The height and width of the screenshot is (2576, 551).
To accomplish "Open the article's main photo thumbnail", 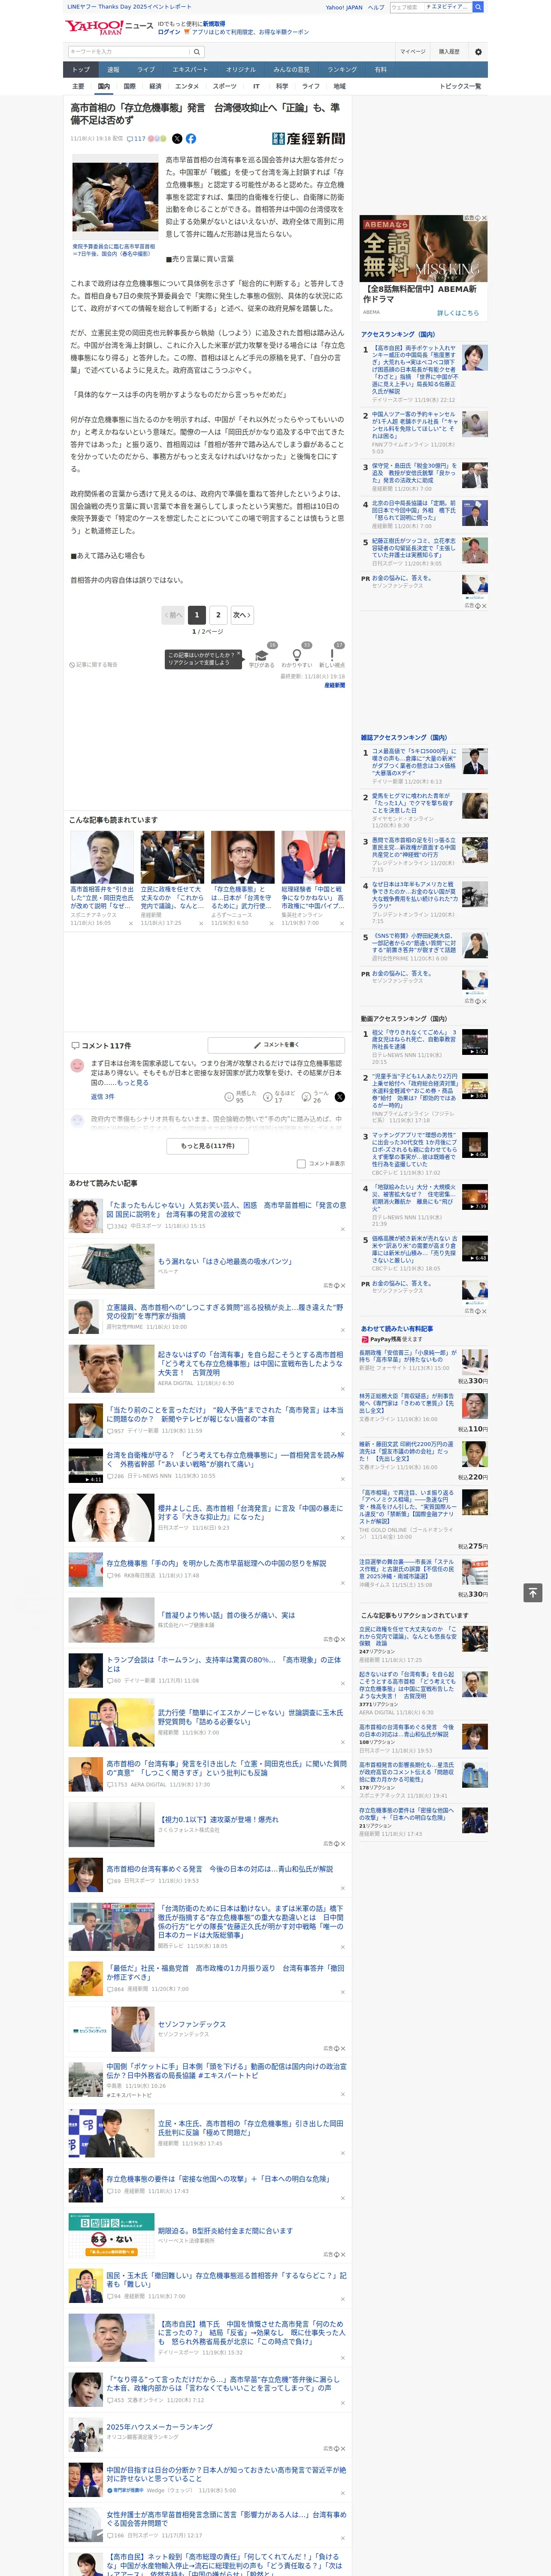I will (x=115, y=197).
